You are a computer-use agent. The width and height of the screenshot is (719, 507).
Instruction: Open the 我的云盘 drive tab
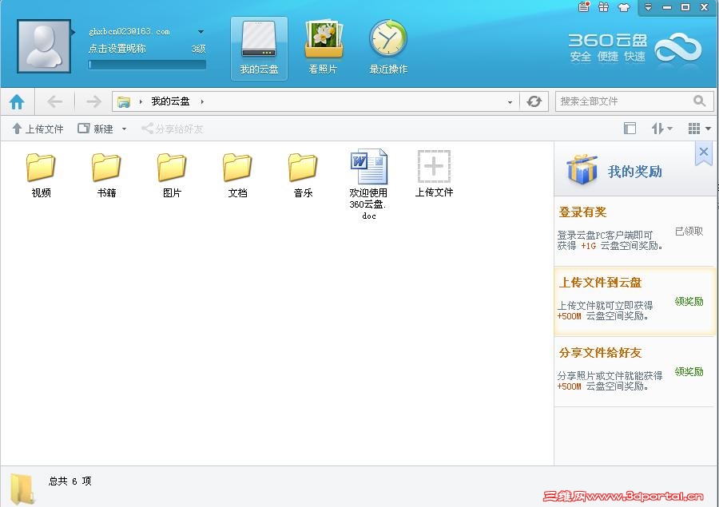[259, 49]
